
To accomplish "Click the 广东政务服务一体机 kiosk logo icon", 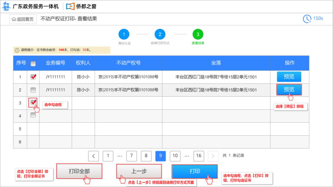I will [x=7, y=6].
